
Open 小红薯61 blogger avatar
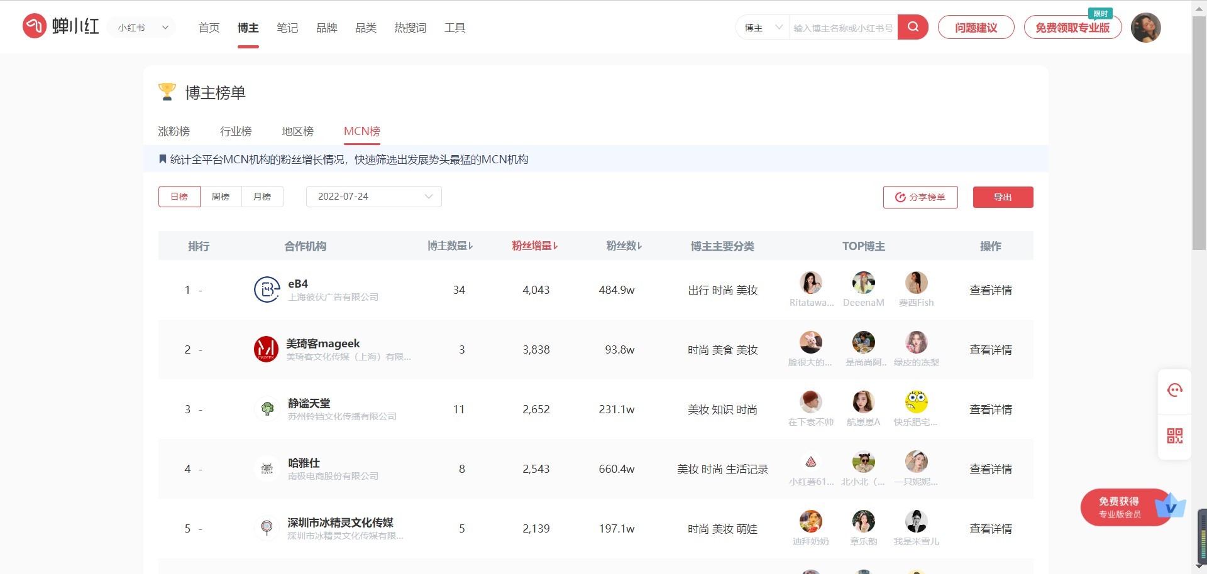point(811,462)
